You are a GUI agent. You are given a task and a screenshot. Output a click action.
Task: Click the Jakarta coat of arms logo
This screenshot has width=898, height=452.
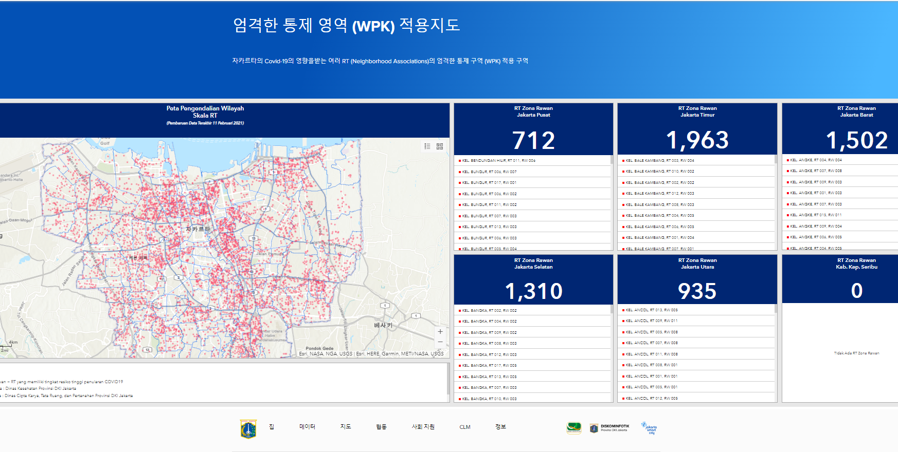coord(248,428)
